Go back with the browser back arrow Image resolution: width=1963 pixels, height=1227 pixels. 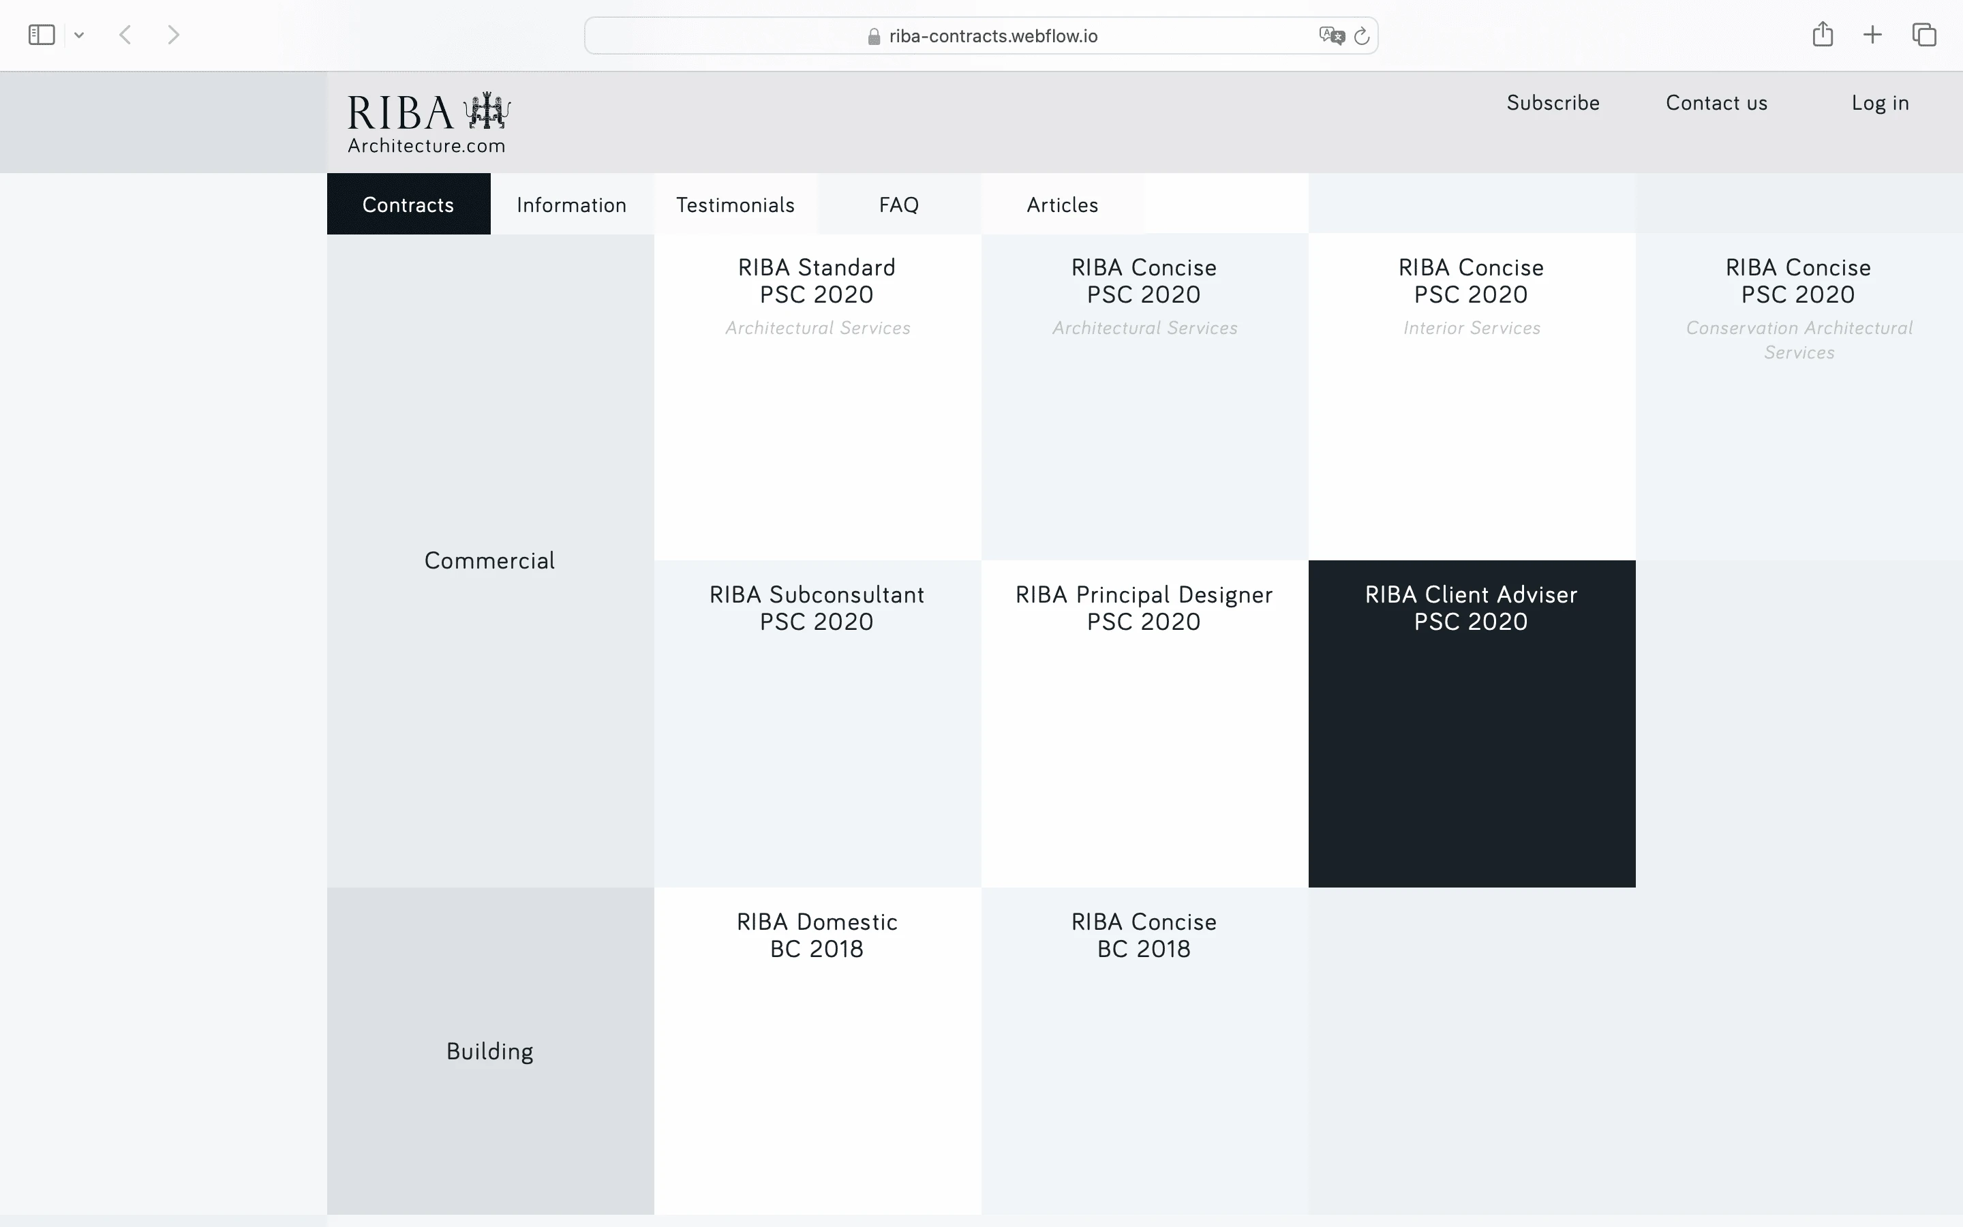pos(125,35)
